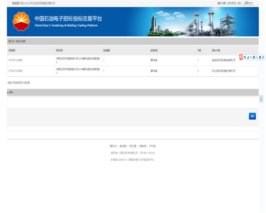Viewport: 266px width, 213px height.
Task: Click the 投标人名称 column header
Action: click(x=216, y=51)
